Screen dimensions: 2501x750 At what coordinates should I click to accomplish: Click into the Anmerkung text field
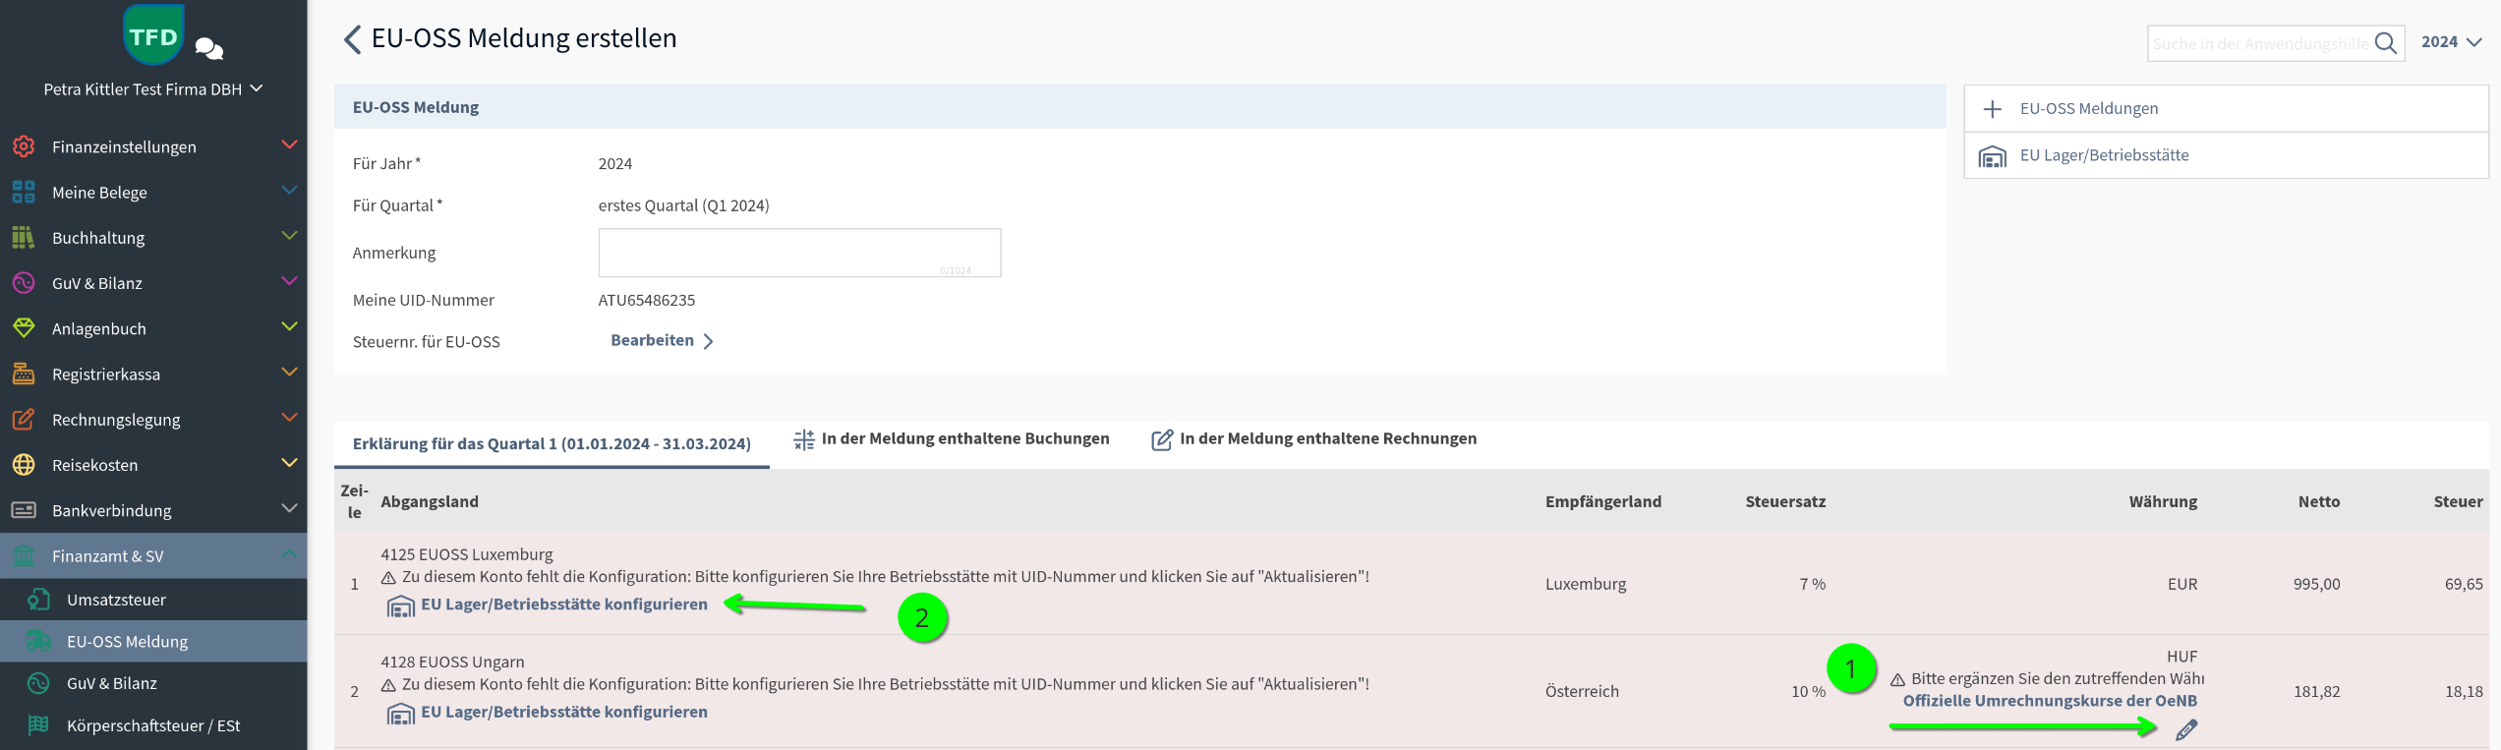[798, 253]
